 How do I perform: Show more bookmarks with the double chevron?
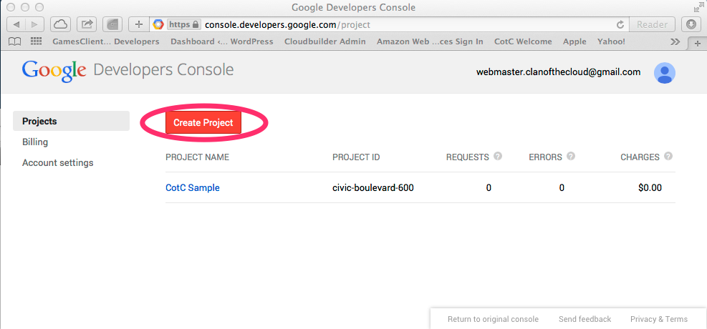(675, 42)
